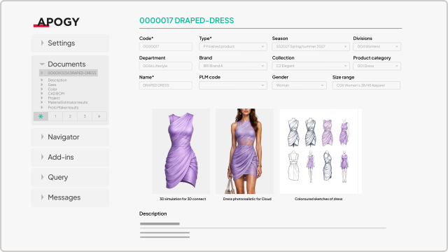Open the Sizes tree item
The image size is (448, 252).
52,85
